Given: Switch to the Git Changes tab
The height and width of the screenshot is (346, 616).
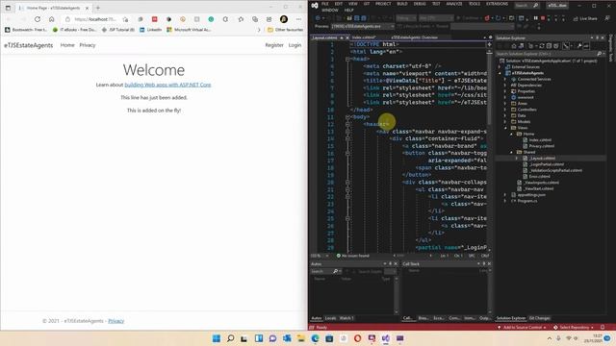Looking at the screenshot, I should pos(539,318).
